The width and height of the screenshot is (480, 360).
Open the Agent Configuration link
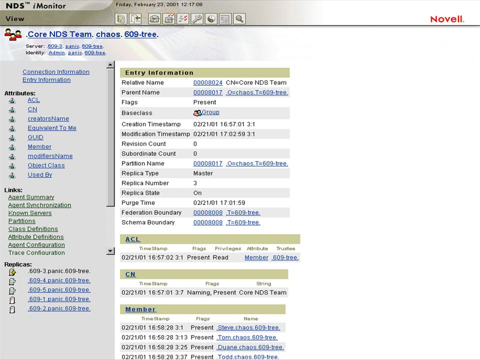(36, 245)
